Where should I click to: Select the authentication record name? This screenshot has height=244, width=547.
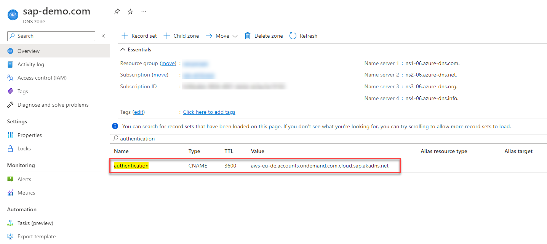click(131, 166)
